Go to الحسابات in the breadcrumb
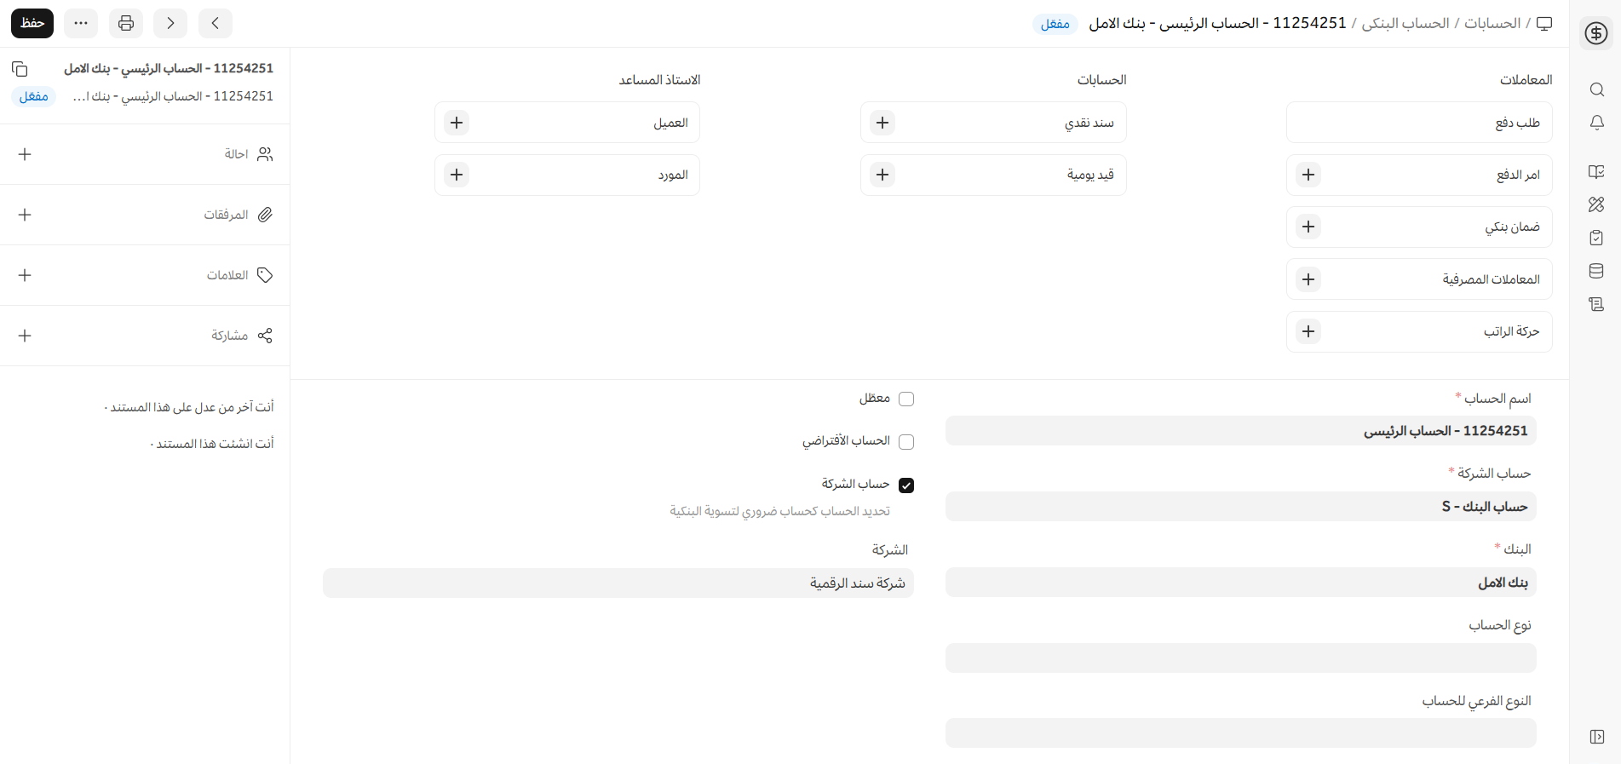Image resolution: width=1621 pixels, height=764 pixels. pyautogui.click(x=1492, y=23)
